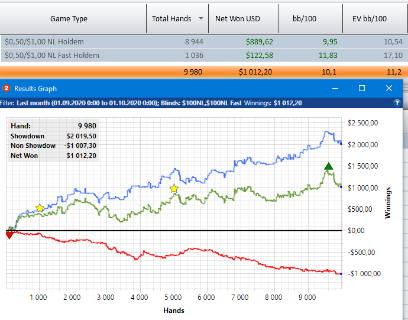Sort by the Net Won USD column header

[238, 18]
